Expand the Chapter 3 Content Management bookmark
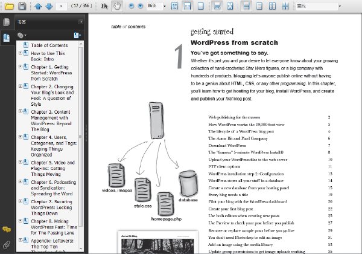The image size is (362, 254). coord(21,111)
